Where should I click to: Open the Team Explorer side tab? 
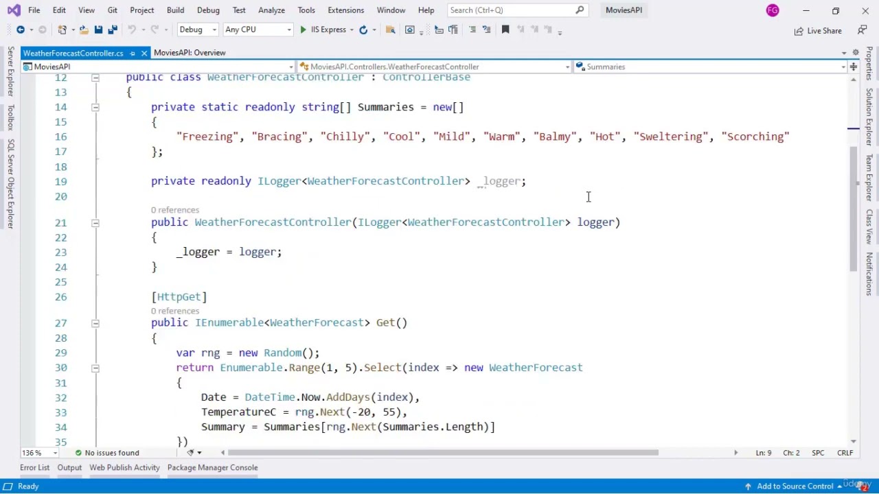[x=869, y=177]
